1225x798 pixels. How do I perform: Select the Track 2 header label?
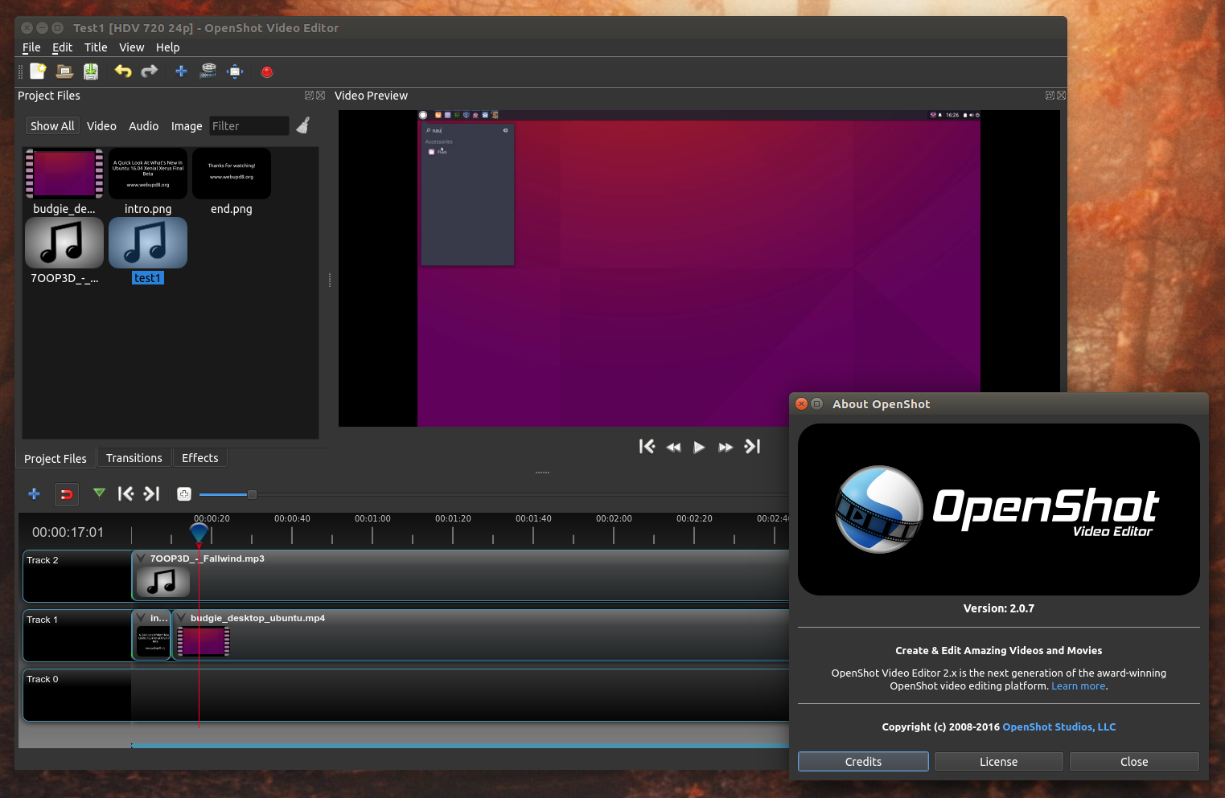coord(43,560)
